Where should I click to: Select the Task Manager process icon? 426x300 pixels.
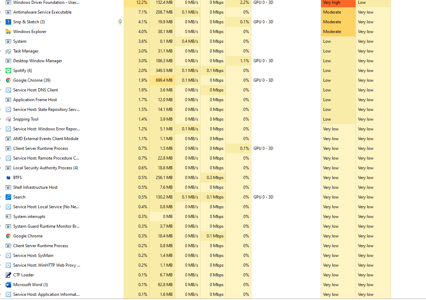[x=8, y=51]
